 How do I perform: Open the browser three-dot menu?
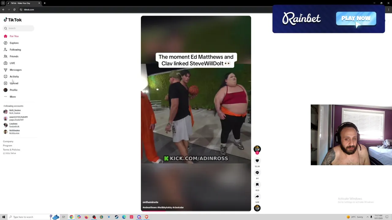tap(388, 9)
